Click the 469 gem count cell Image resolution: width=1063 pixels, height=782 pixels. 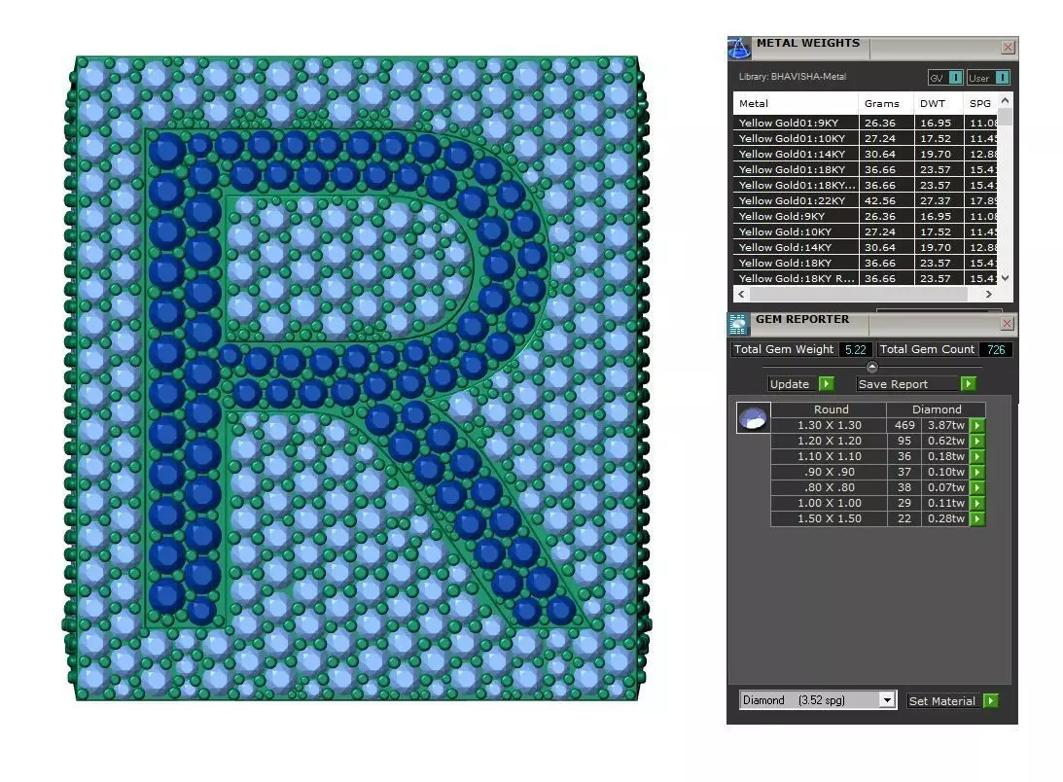pos(904,425)
